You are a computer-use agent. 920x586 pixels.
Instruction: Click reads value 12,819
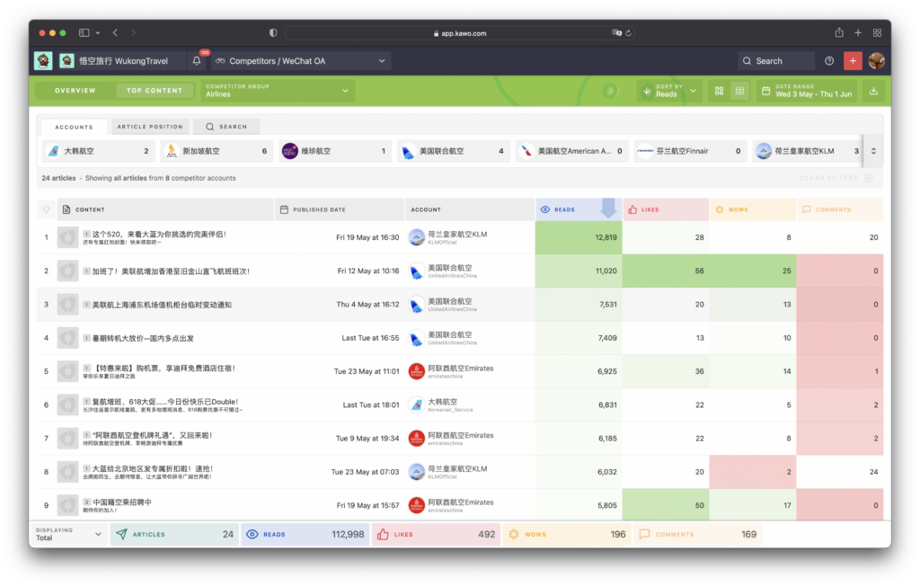(x=606, y=237)
